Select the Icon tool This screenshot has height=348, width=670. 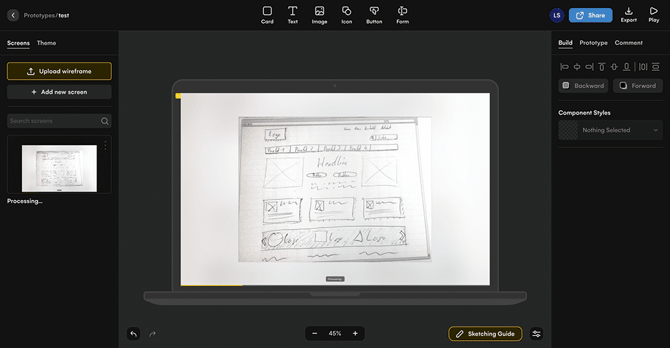pos(346,15)
